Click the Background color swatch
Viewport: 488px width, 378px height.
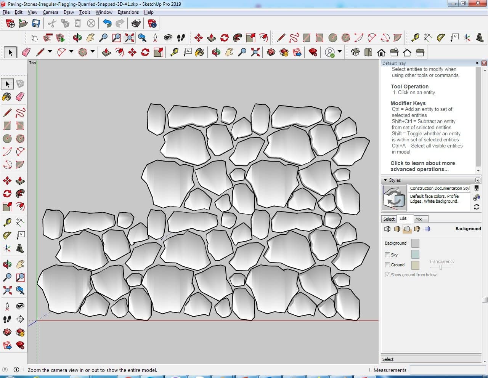pos(415,243)
